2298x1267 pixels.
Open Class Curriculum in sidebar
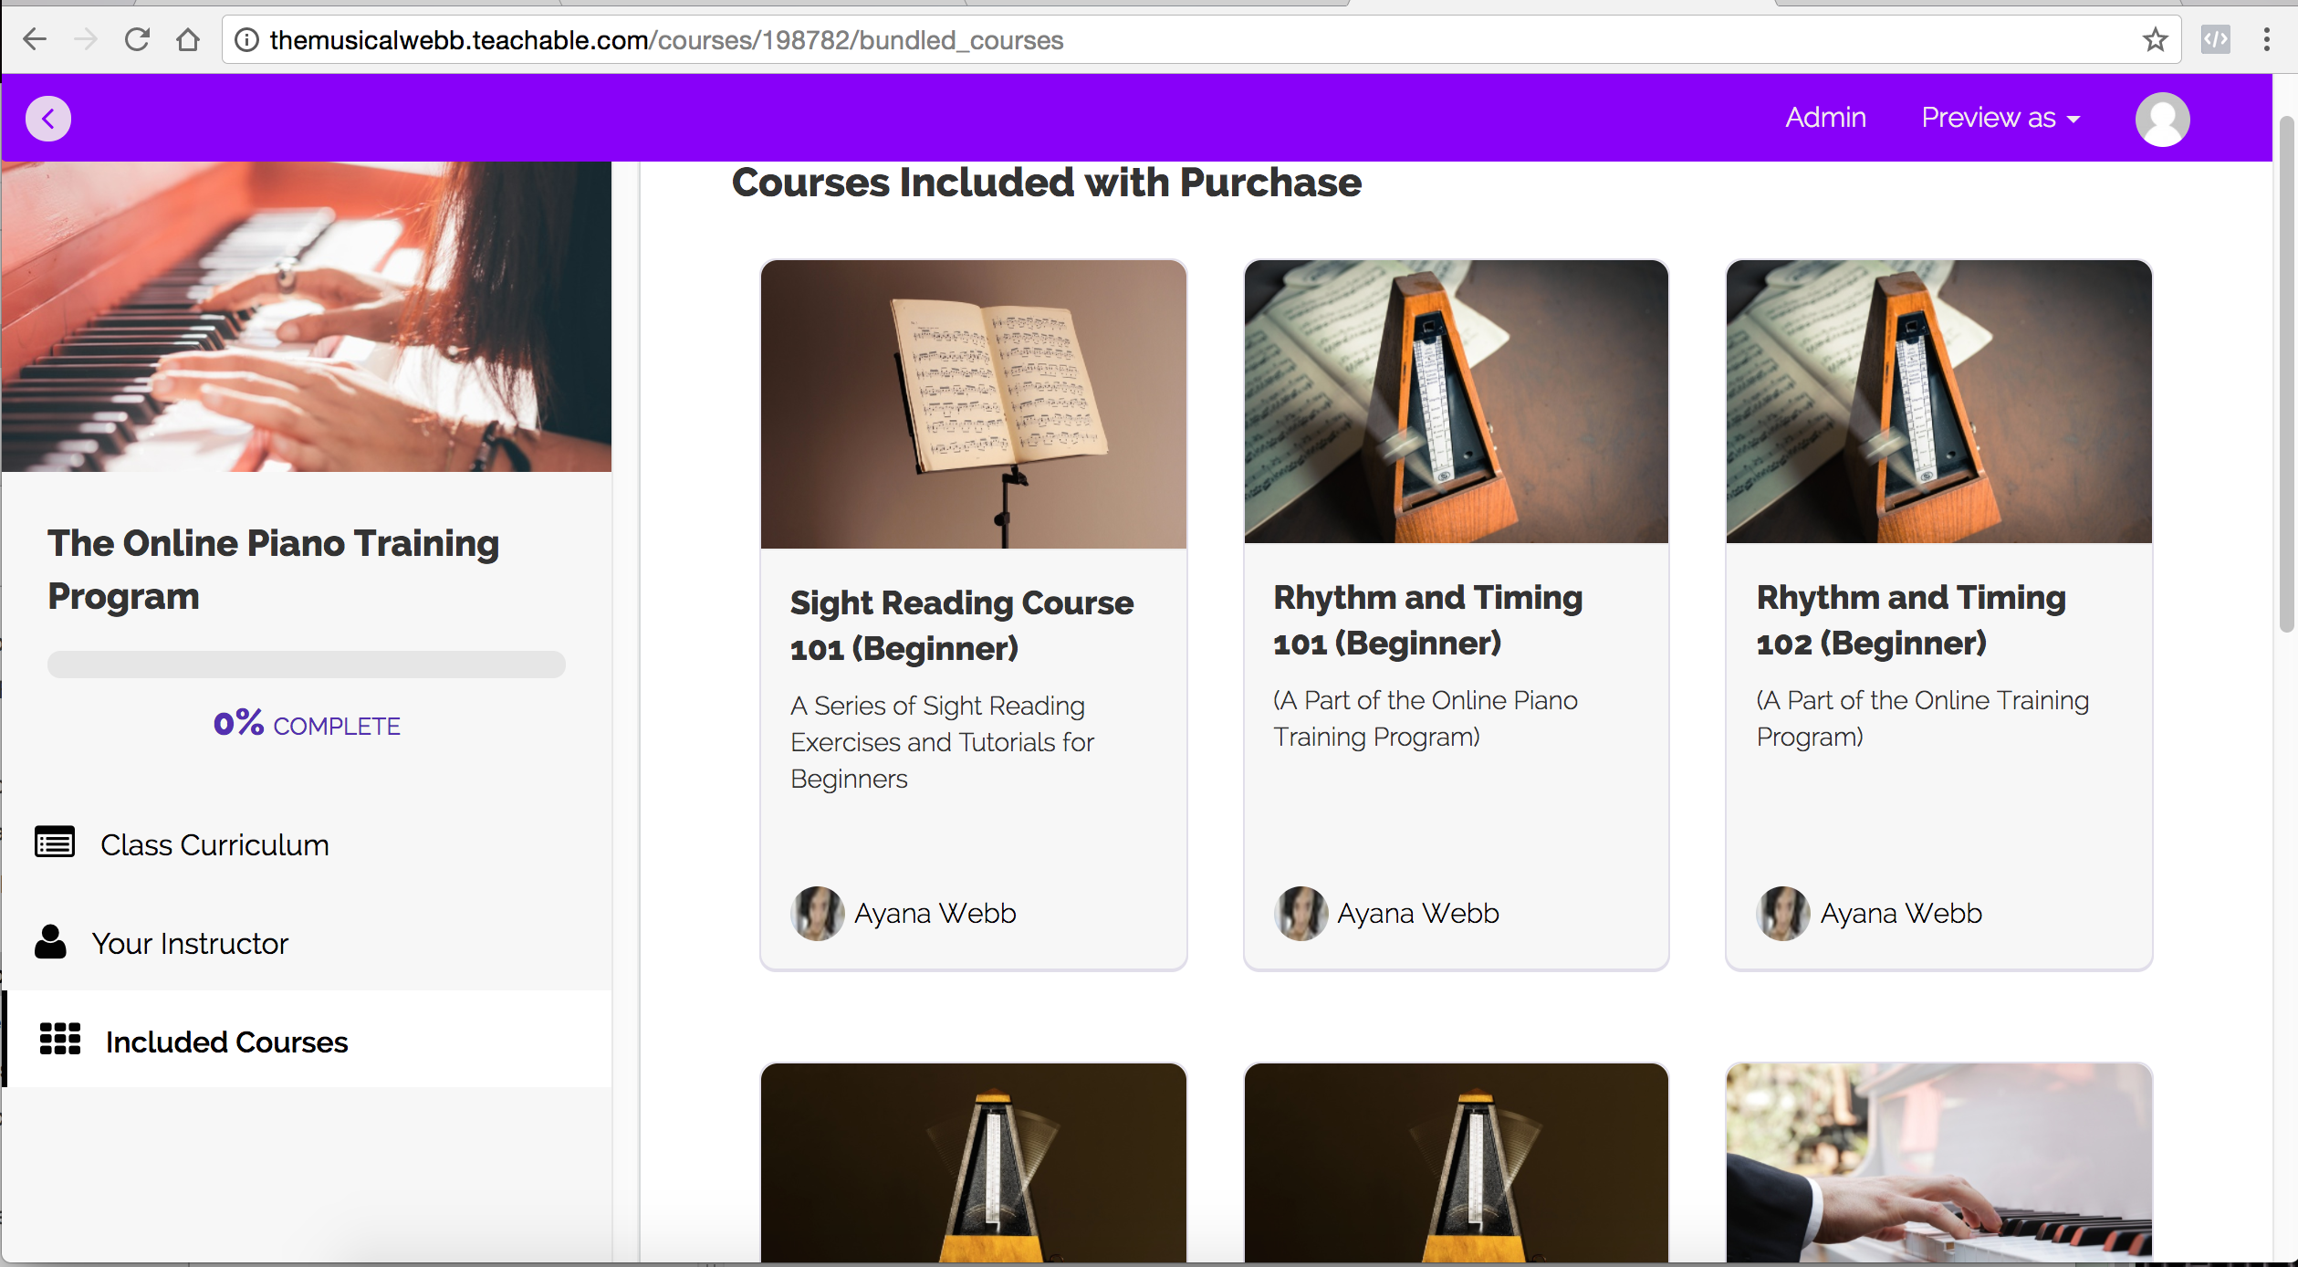(307, 844)
